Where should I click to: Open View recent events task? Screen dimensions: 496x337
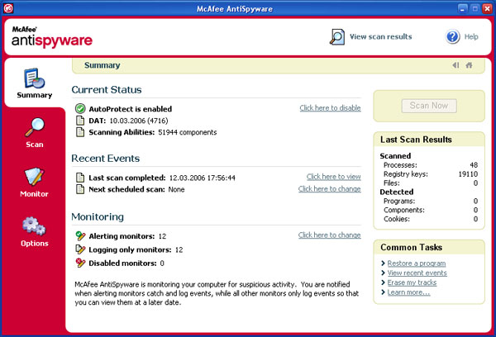pyautogui.click(x=417, y=273)
